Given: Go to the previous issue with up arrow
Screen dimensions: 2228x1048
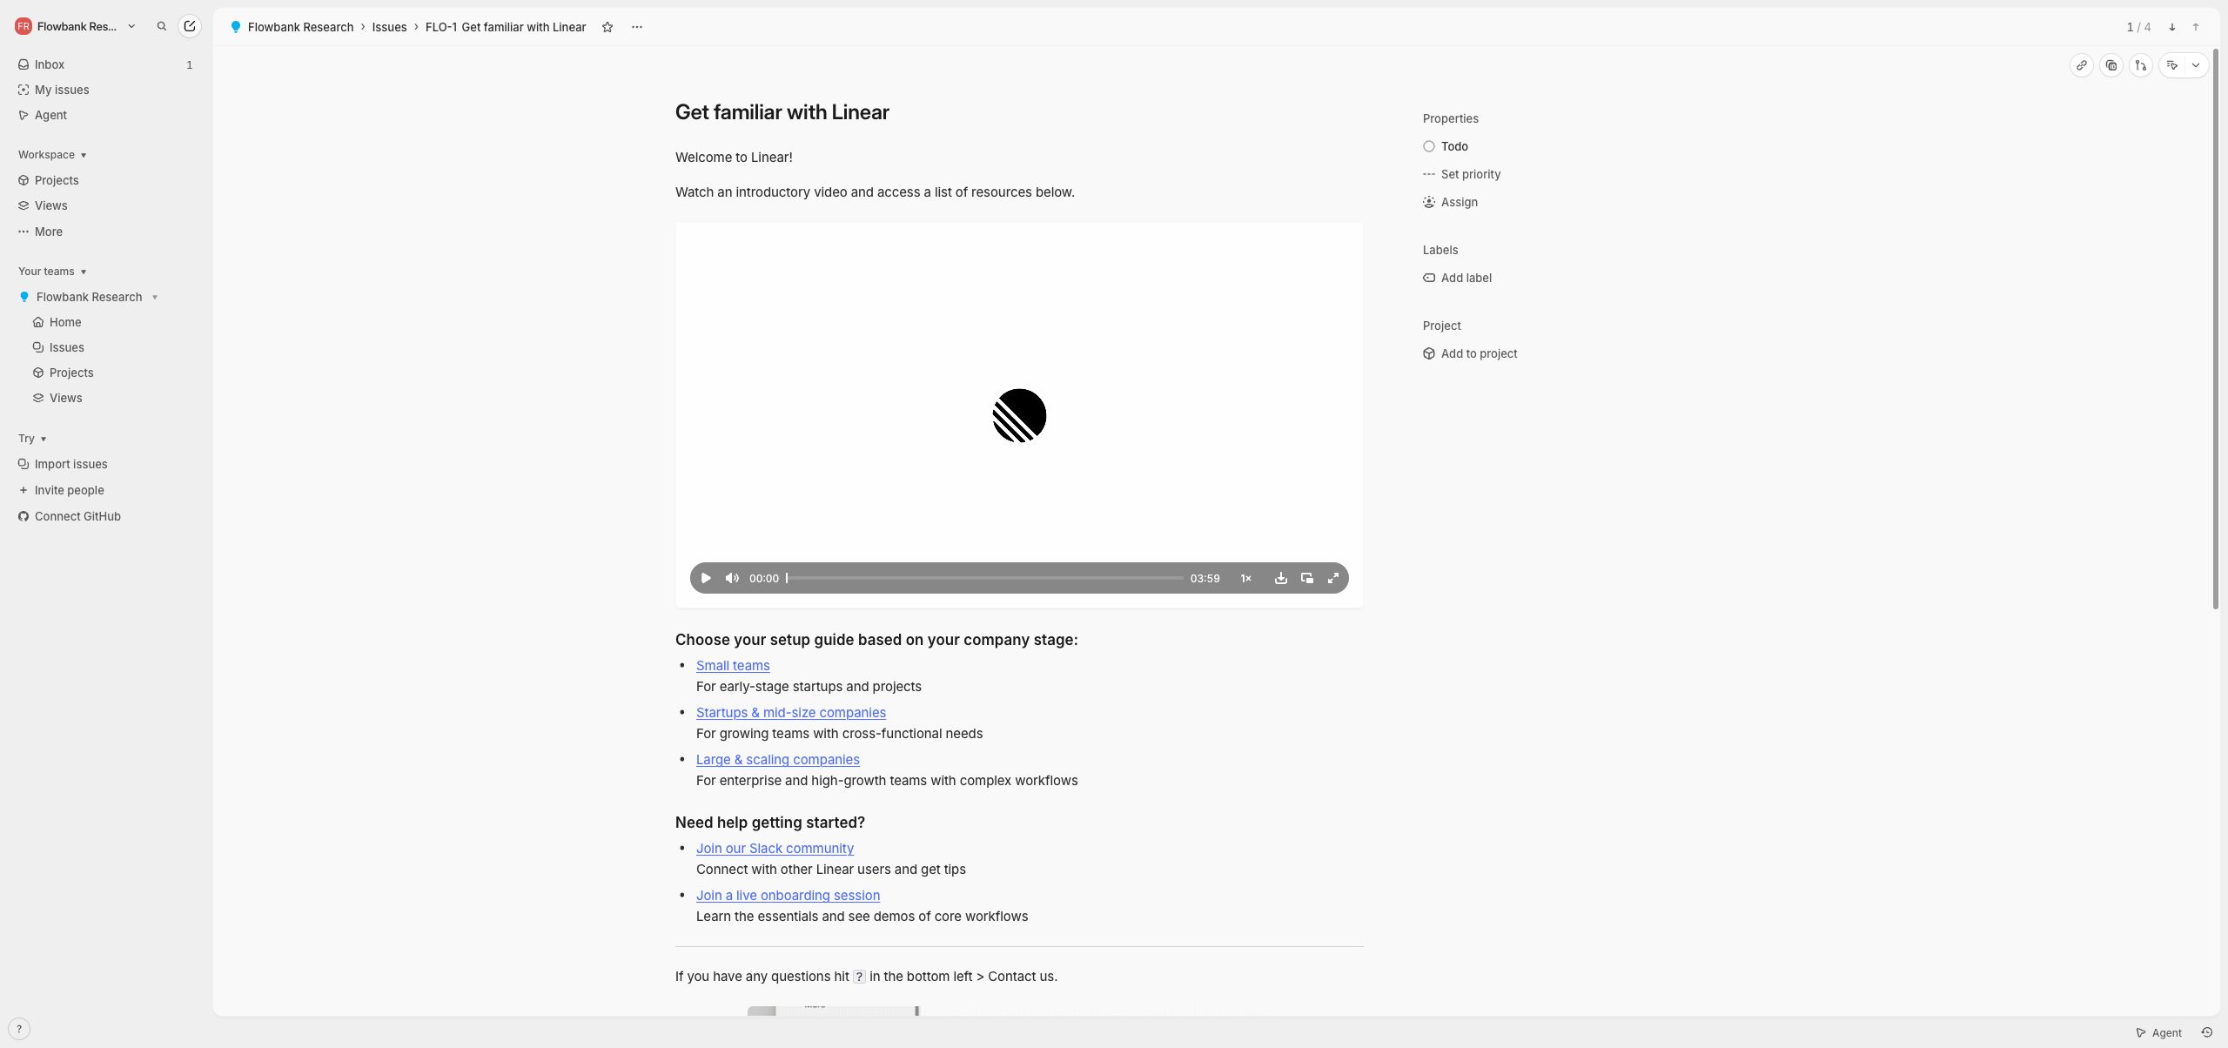Looking at the screenshot, I should [2196, 27].
